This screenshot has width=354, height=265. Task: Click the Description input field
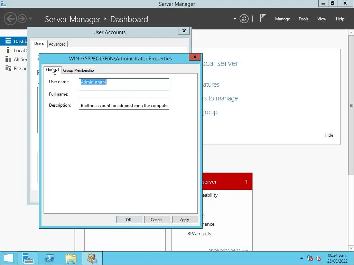[124, 106]
